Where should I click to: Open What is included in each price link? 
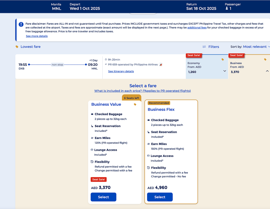[142, 91]
